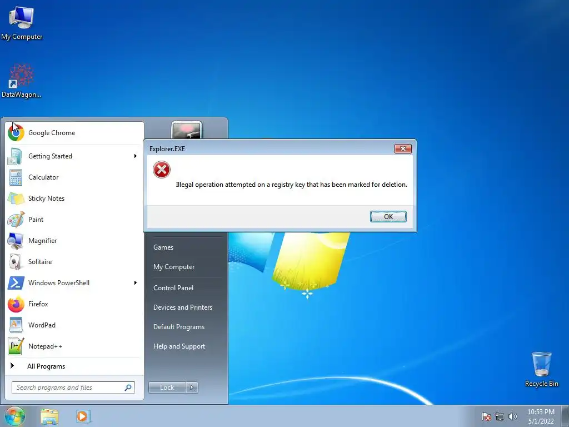Click the Start orb on the taskbar
The image size is (569, 427).
tap(14, 416)
